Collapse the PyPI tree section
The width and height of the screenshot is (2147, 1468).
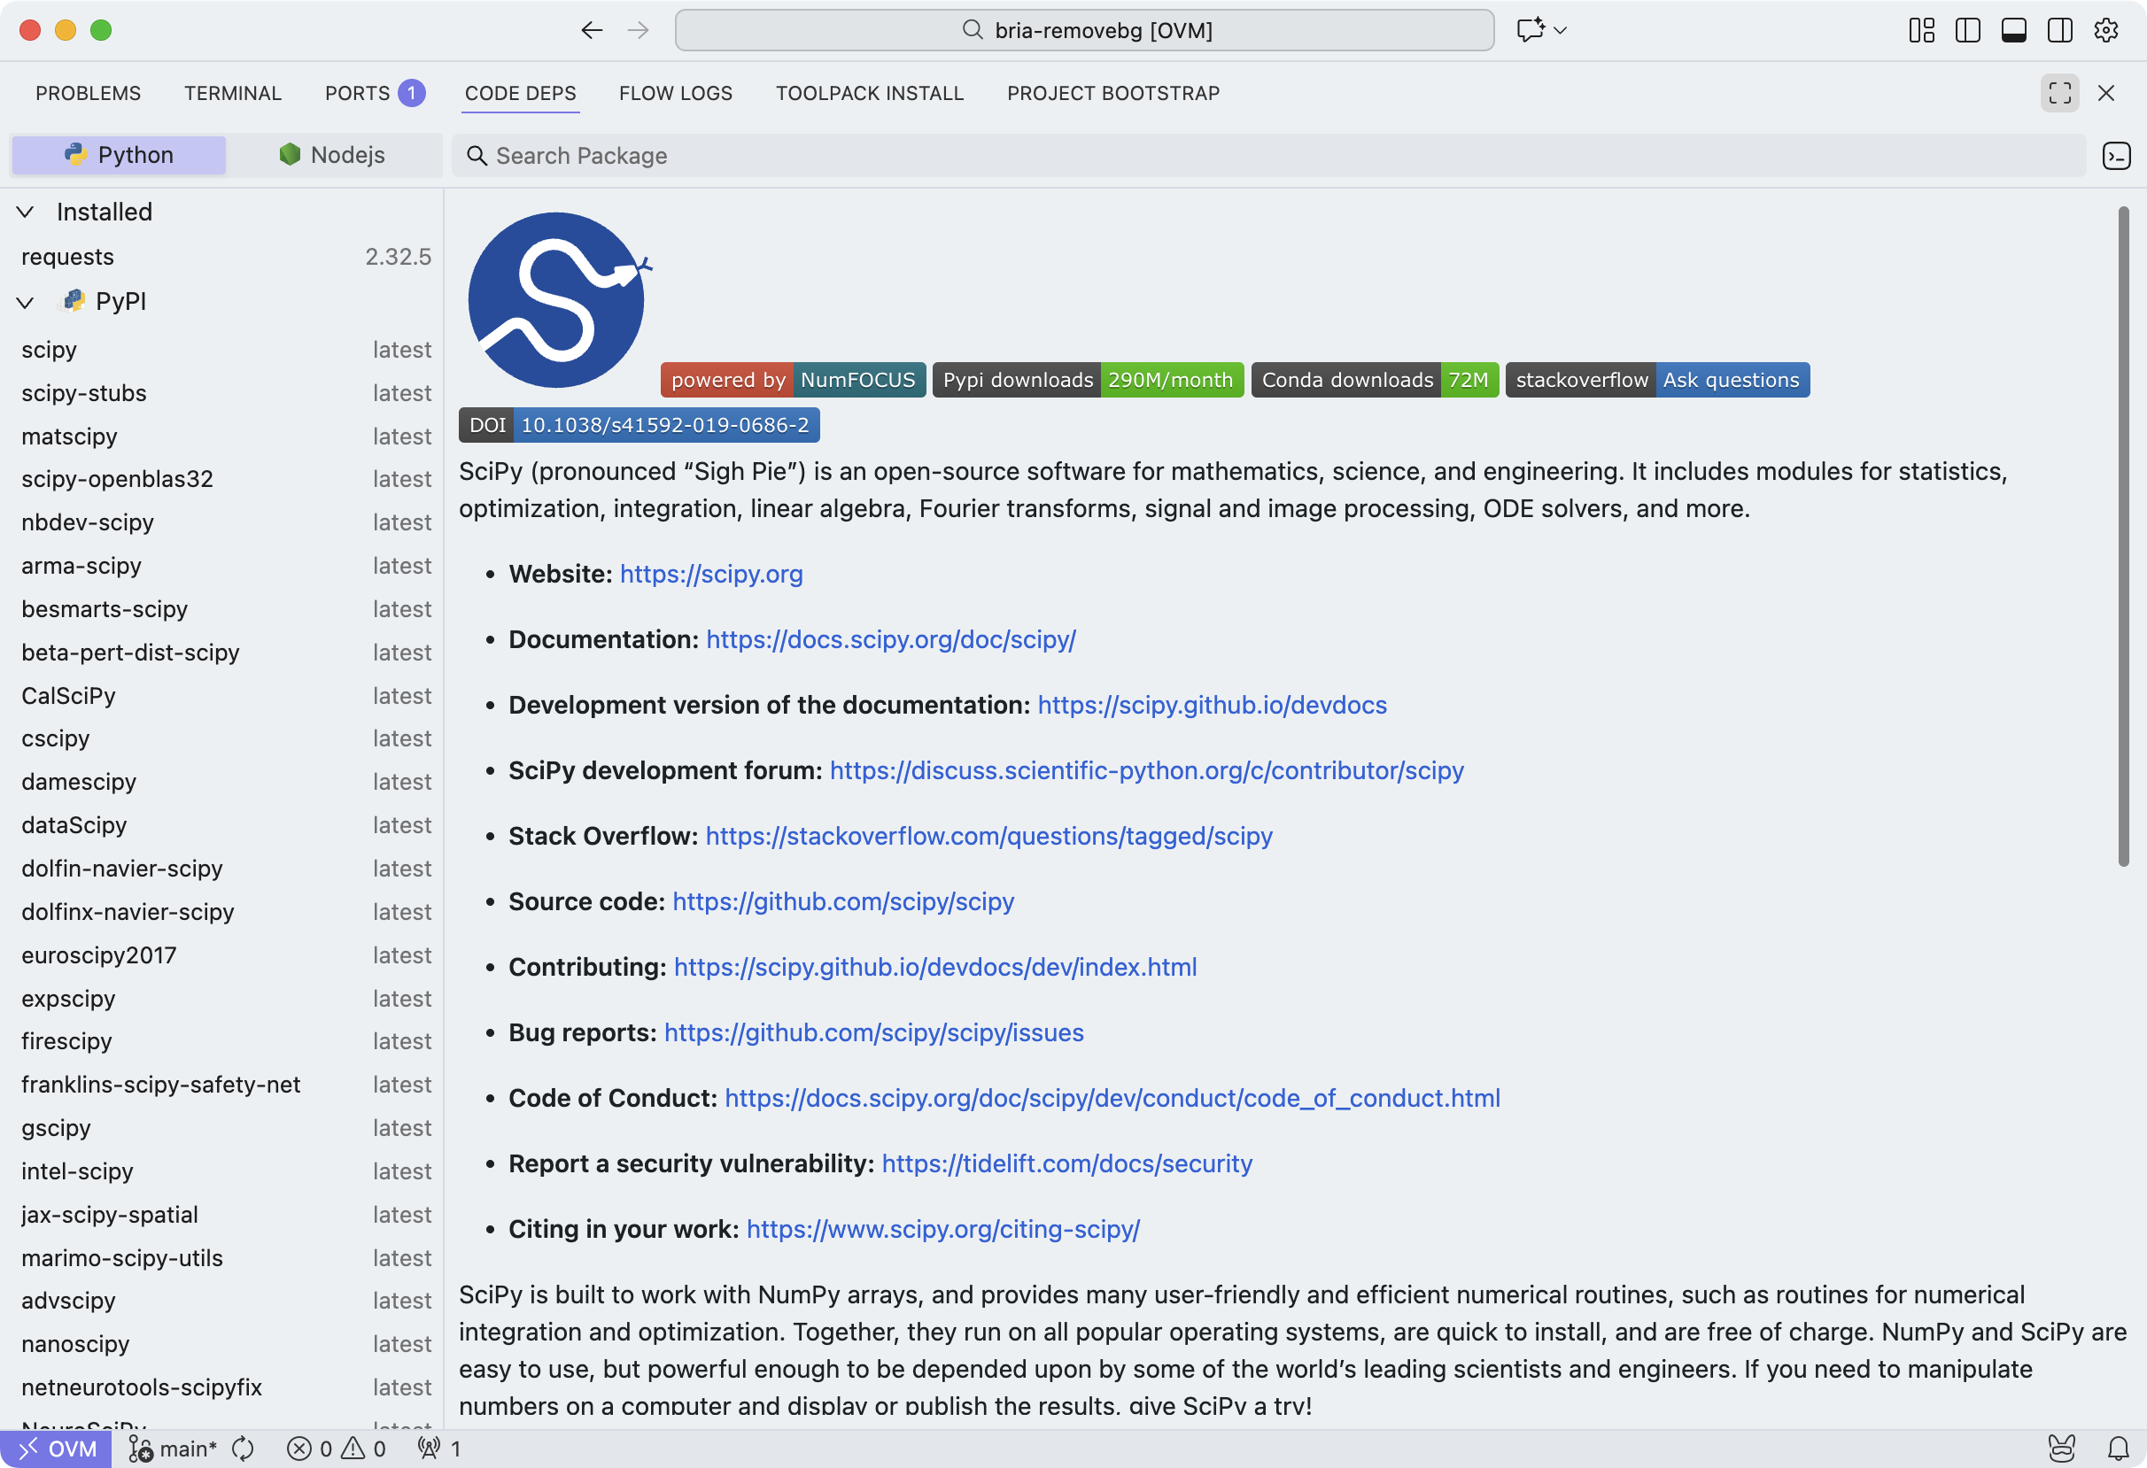(x=25, y=301)
